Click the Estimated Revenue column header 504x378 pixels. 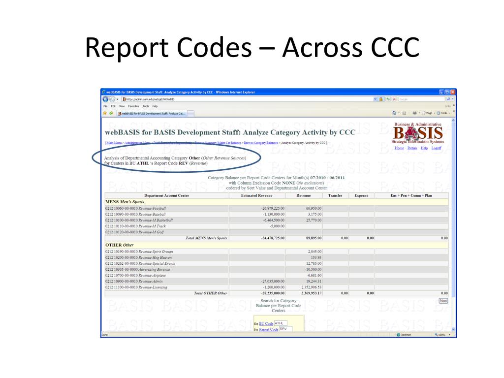[257, 195]
